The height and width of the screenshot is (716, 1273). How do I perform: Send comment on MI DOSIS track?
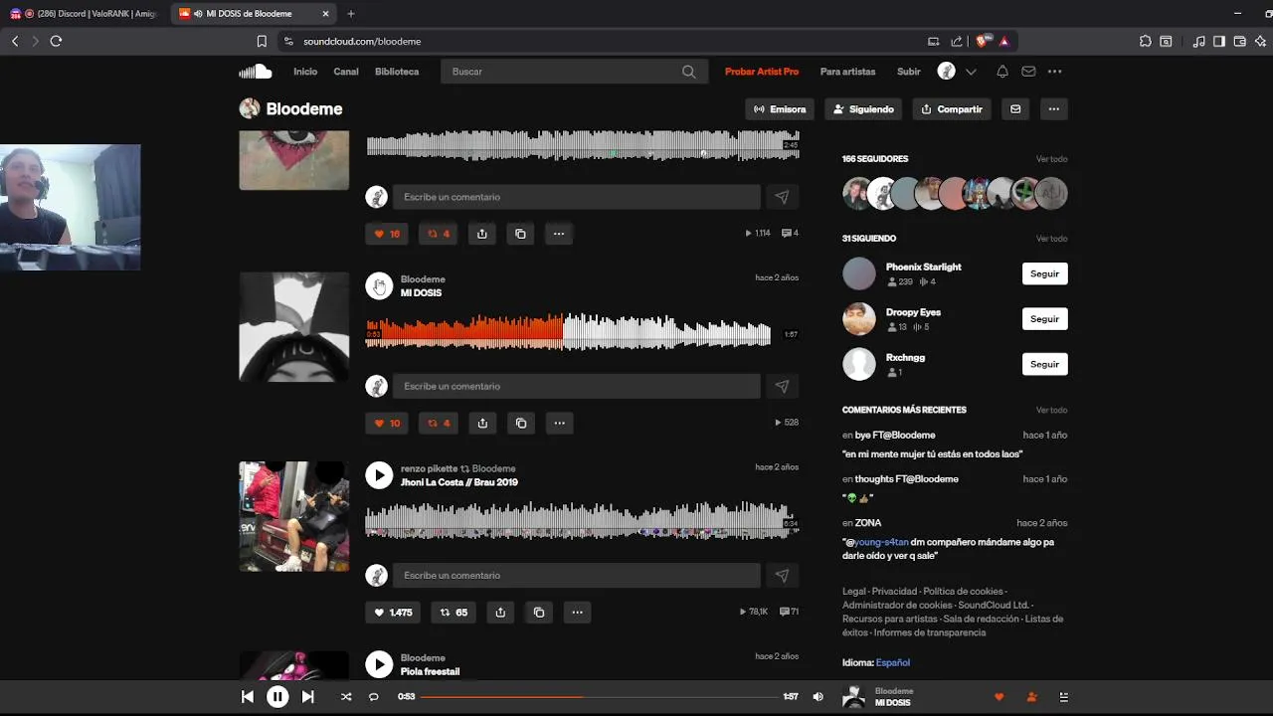(782, 386)
